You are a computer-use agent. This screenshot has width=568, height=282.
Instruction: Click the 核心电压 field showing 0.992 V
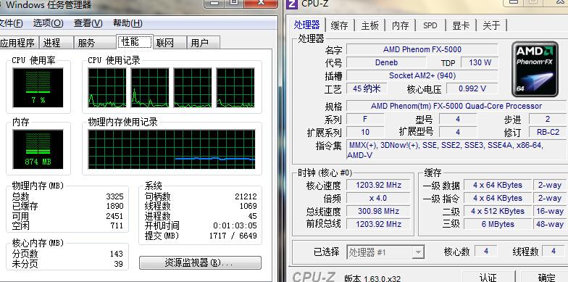(x=472, y=88)
